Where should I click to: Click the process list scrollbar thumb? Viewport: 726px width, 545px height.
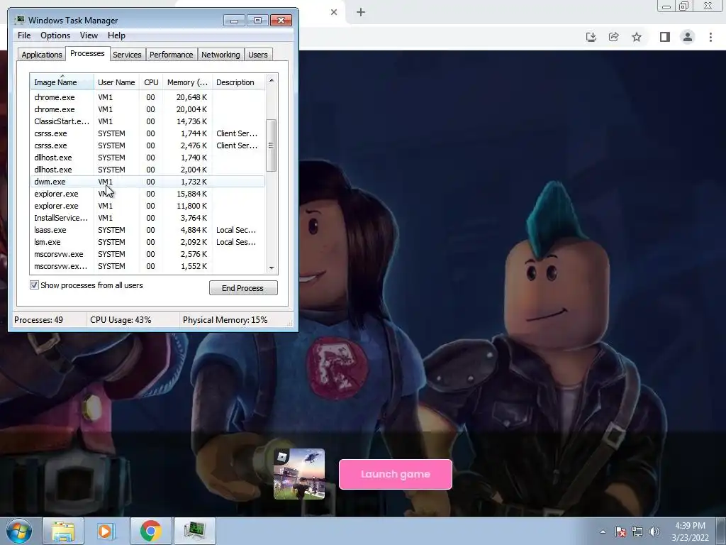pos(272,145)
